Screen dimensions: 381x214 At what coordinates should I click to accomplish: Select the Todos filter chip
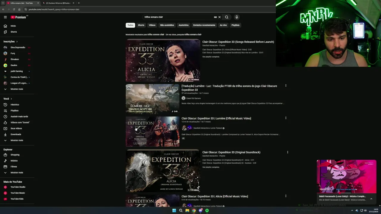130,25
